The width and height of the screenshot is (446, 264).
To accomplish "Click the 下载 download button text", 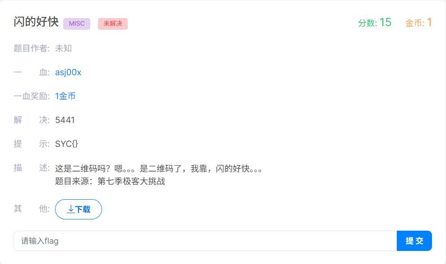I will pos(83,209).
